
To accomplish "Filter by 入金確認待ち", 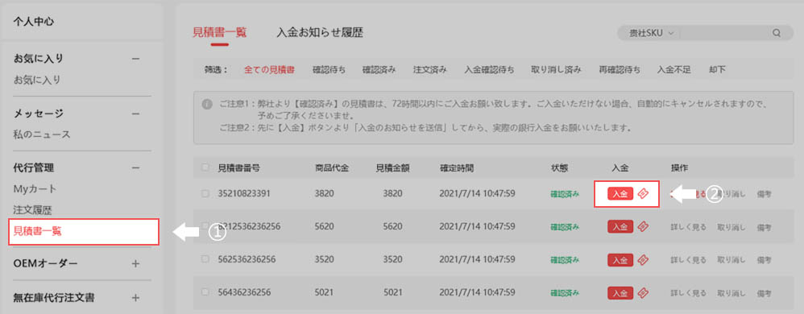I will pos(489,70).
